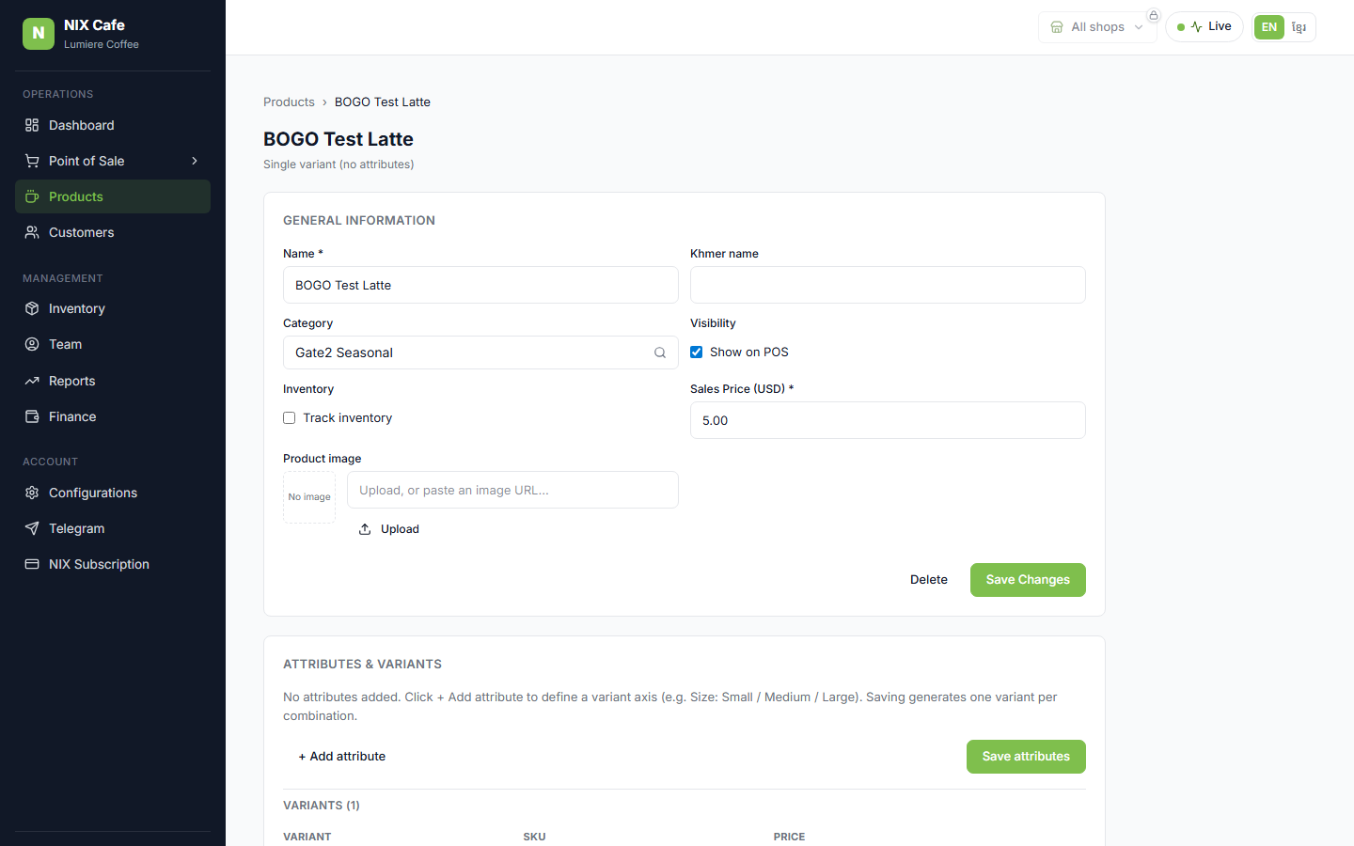Click the Reports trend-line icon
This screenshot has width=1354, height=846.
pos(32,381)
